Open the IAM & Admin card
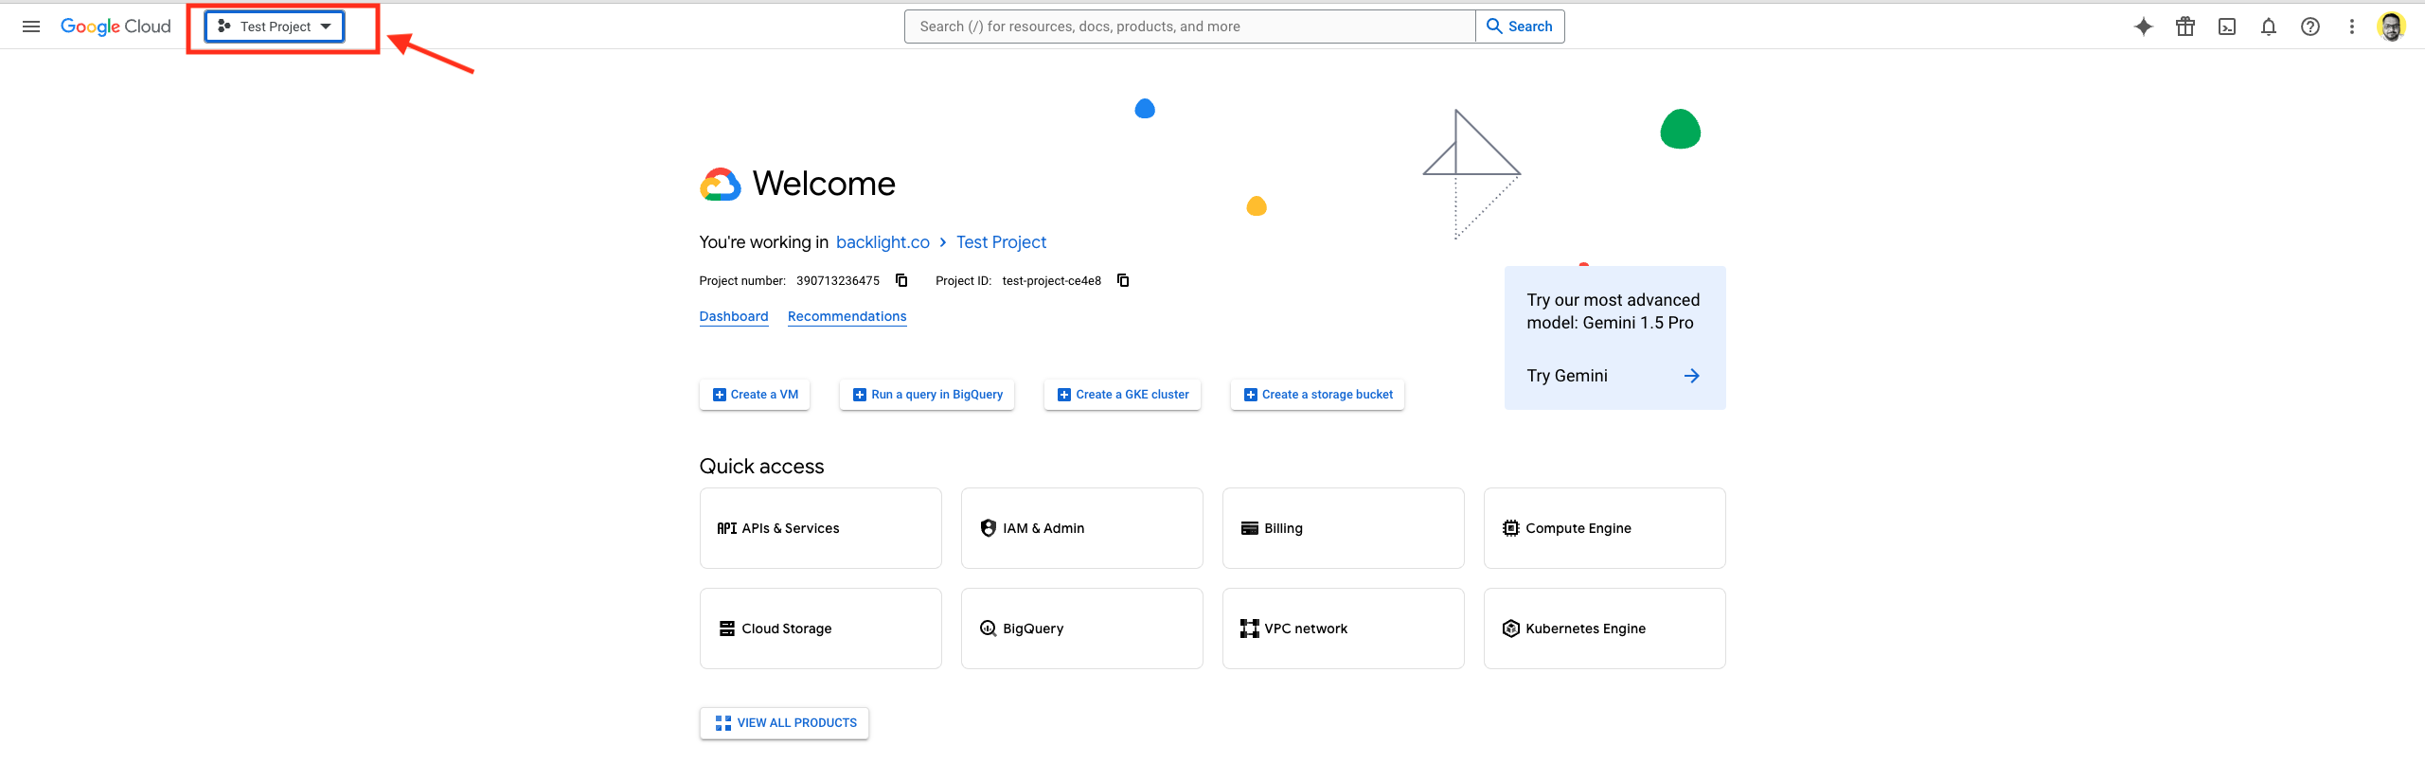 pyautogui.click(x=1082, y=528)
